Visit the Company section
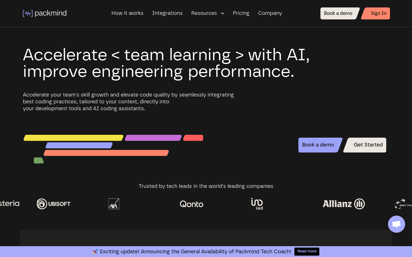 [270, 13]
